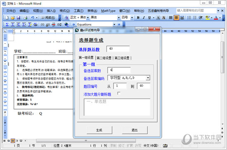This screenshot has width=227, height=150.
Task: Open the 视图(V) menu
Action: tap(38, 11)
